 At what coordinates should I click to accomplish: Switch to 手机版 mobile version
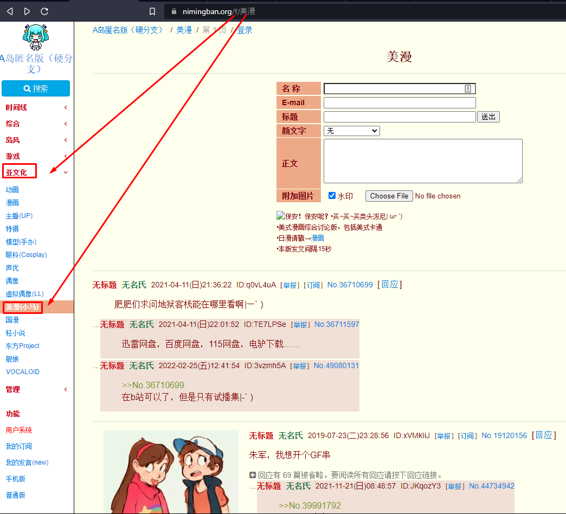16,479
